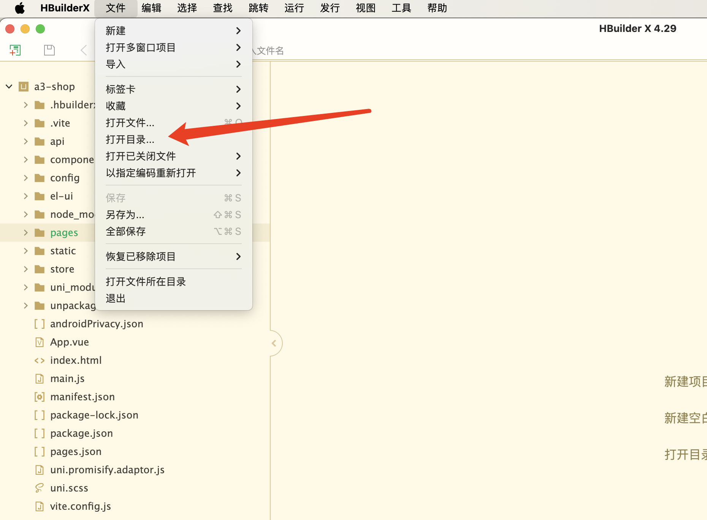The image size is (707, 520).
Task: Open the 发行 menu in menu bar
Action: pyautogui.click(x=330, y=8)
